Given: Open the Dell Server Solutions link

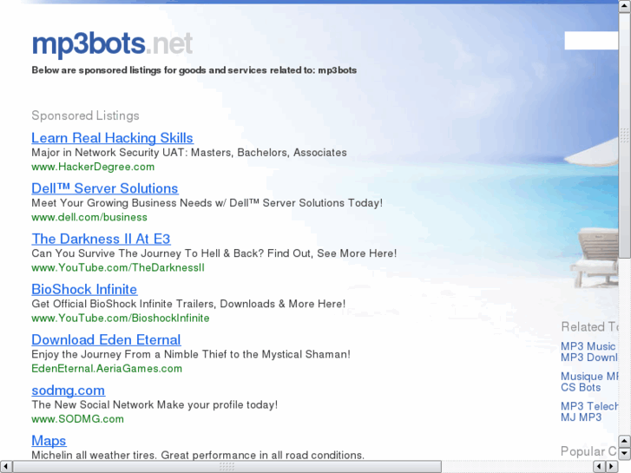Looking at the screenshot, I should tap(105, 188).
